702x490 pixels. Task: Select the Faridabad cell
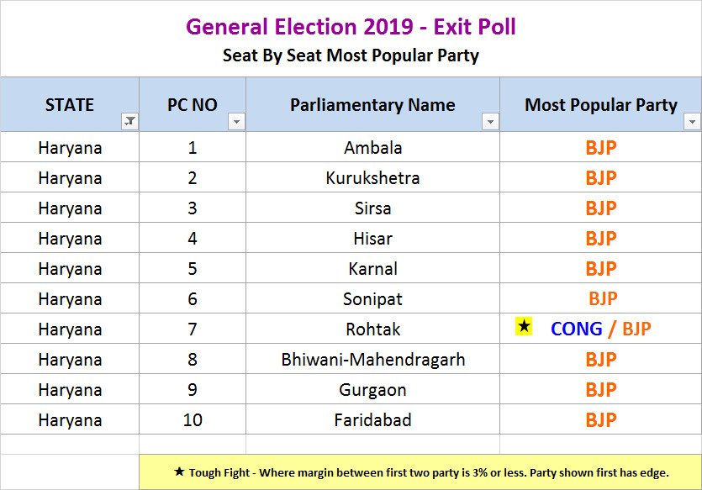372,420
